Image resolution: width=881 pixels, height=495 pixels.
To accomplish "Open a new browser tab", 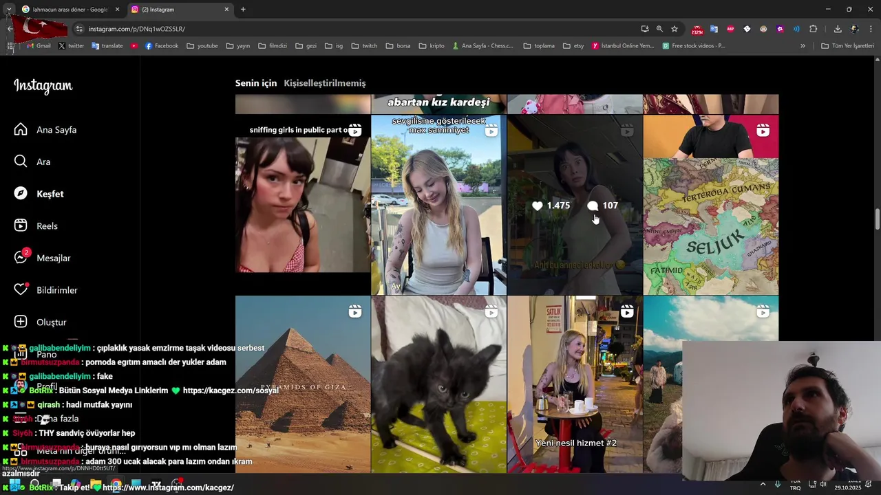I will (x=243, y=10).
